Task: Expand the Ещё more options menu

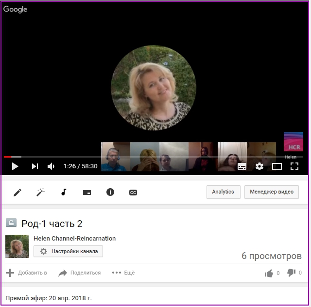Action: tap(123, 273)
